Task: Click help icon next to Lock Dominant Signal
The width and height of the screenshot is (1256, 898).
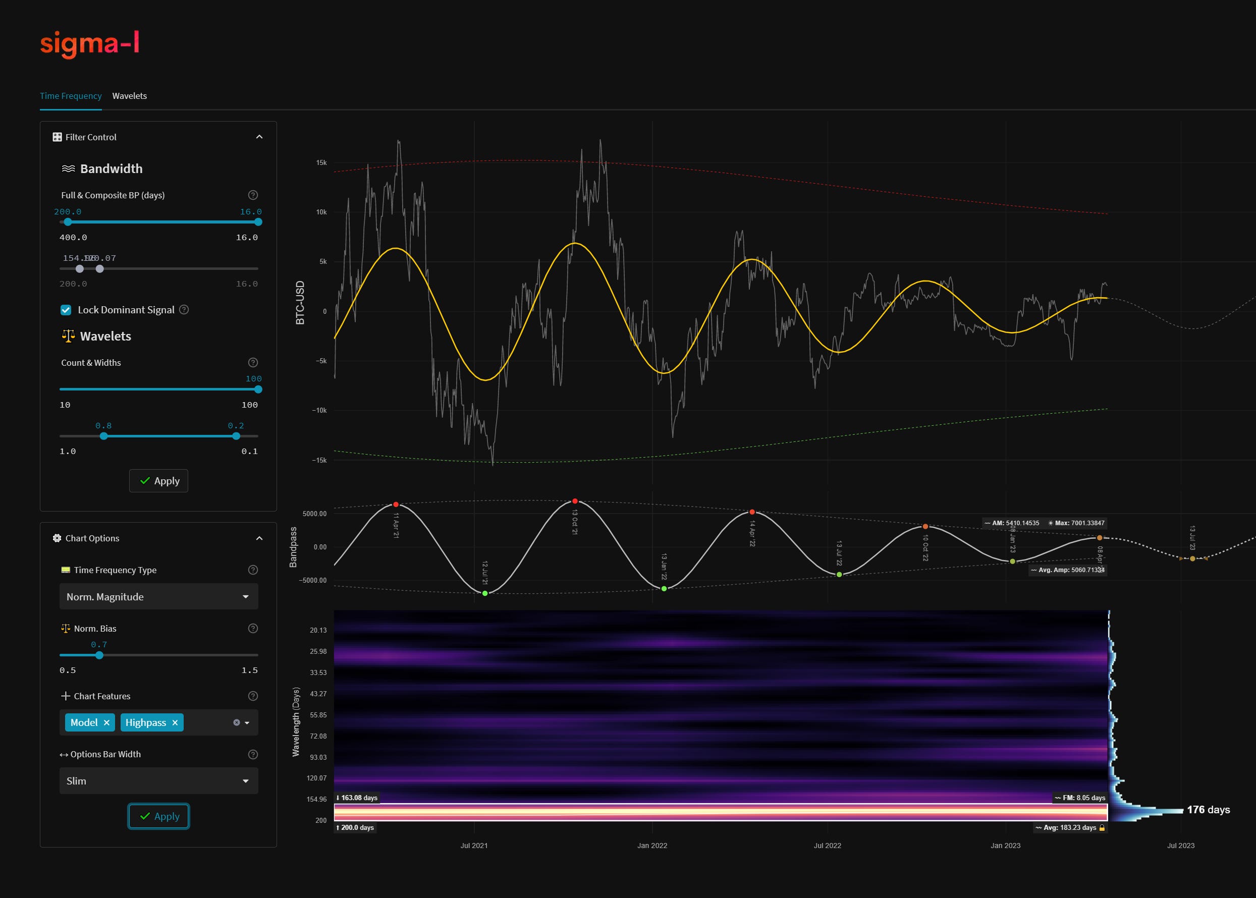Action: point(184,310)
